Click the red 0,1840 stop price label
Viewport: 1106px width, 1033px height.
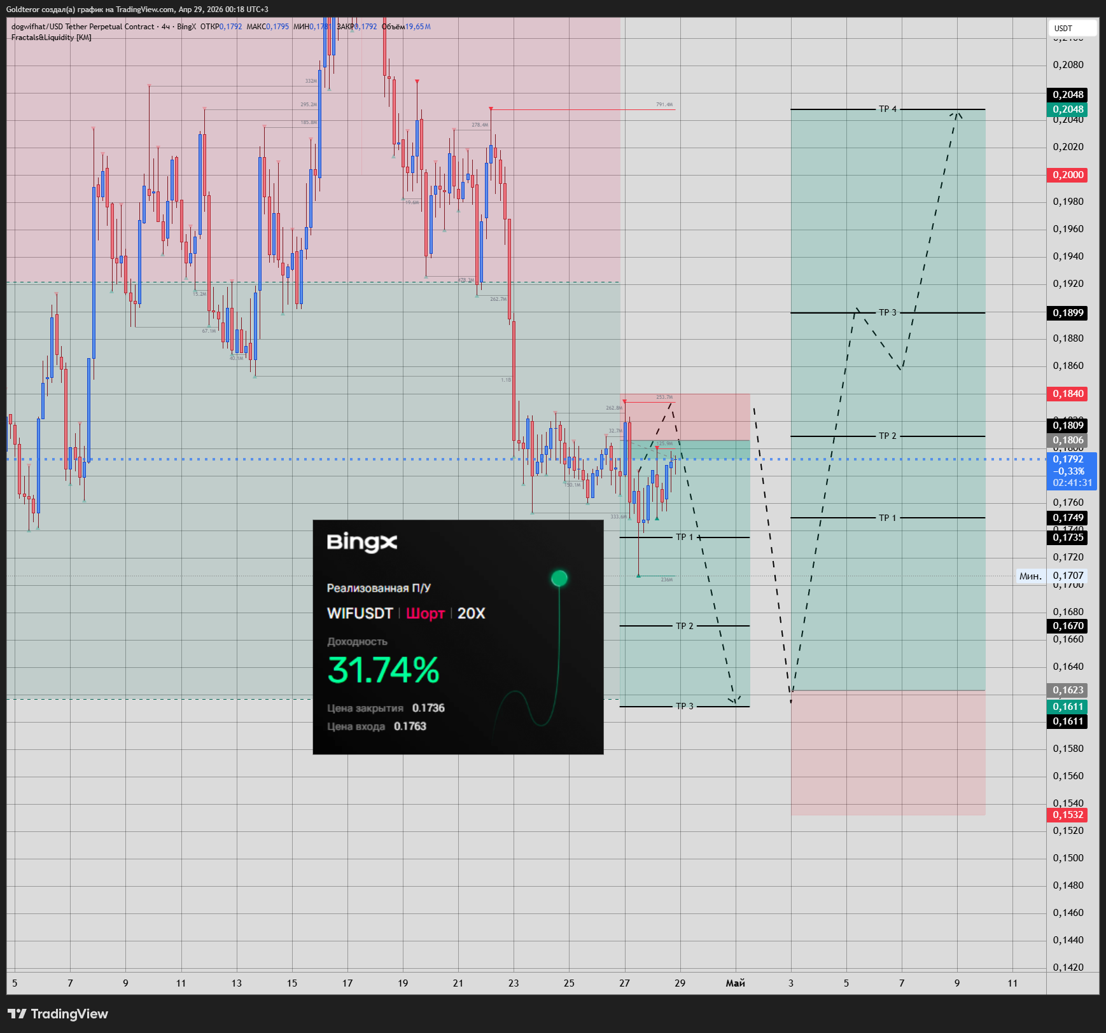click(1067, 394)
